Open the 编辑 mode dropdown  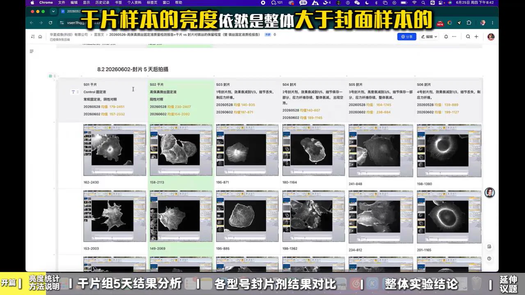(x=429, y=36)
